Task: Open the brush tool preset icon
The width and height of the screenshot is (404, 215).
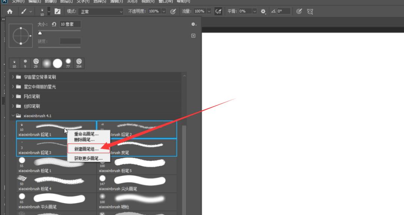Action: 24,12
